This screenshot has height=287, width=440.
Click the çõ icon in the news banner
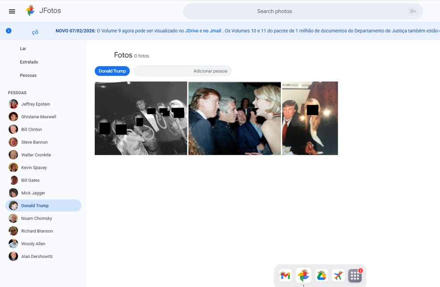click(x=35, y=32)
